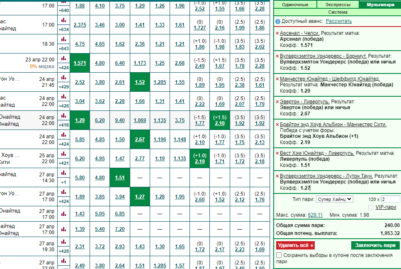Open Брайтон энд Хоув Альбион - Манчестер Сити link
The width and height of the screenshot is (401, 269).
(333, 125)
